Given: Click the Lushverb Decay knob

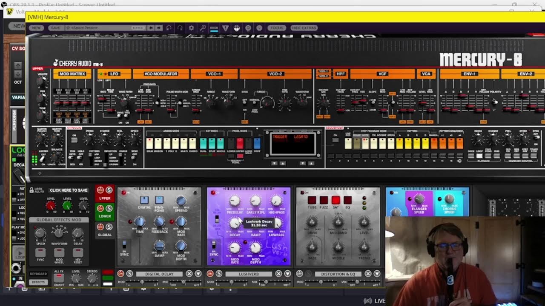Looking at the screenshot, I should [235, 223].
